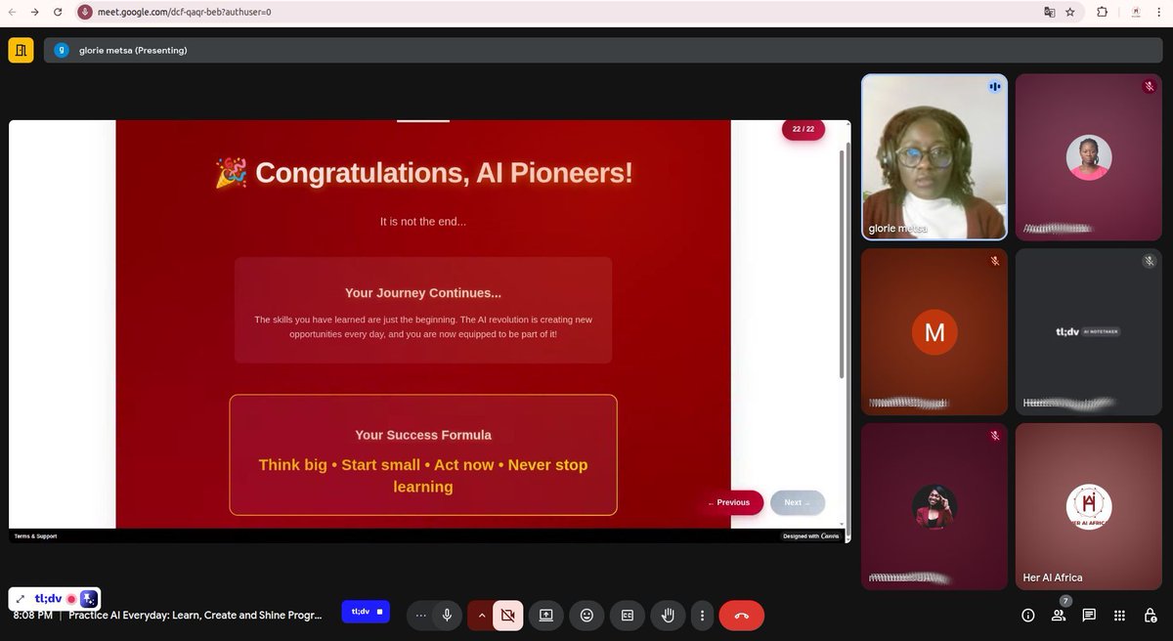Select glorie metsa's video tile

pos(934,156)
